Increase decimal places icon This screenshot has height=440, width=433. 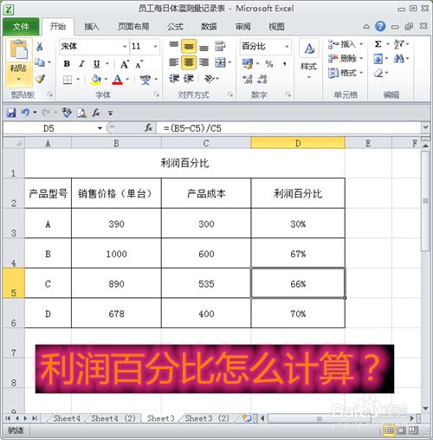click(248, 79)
